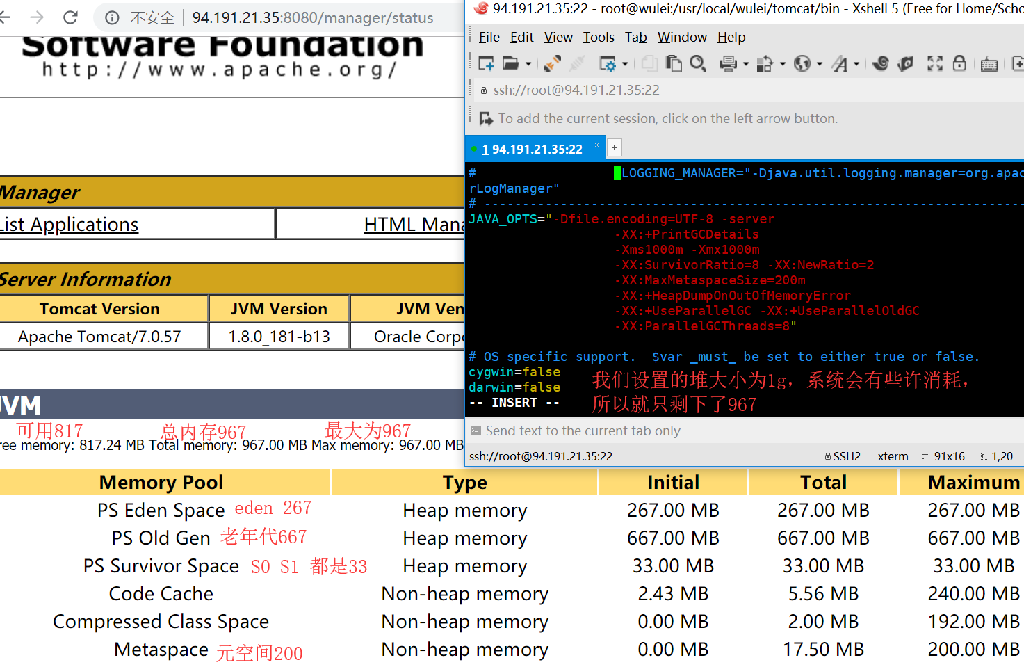The image size is (1024, 667).
Task: Expand the Properties dropdown arrow in Xshell toolbar
Action: click(x=625, y=64)
